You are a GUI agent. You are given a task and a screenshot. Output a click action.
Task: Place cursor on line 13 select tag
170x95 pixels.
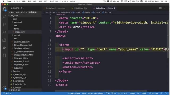[78, 58]
